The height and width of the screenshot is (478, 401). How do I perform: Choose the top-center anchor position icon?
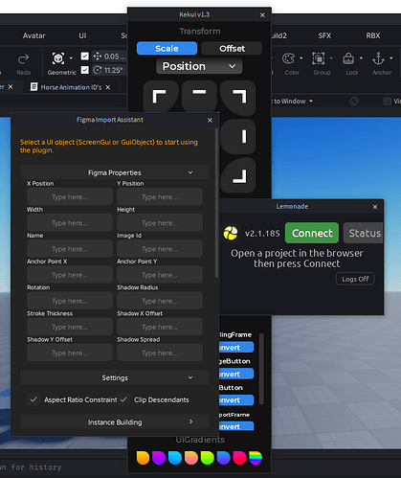199,97
